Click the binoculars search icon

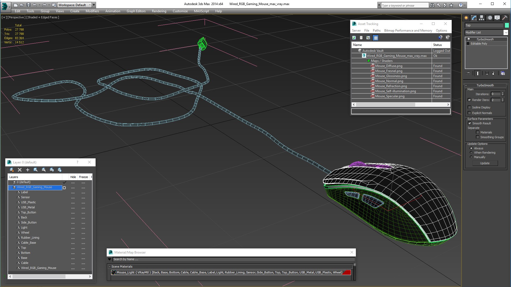432,5
